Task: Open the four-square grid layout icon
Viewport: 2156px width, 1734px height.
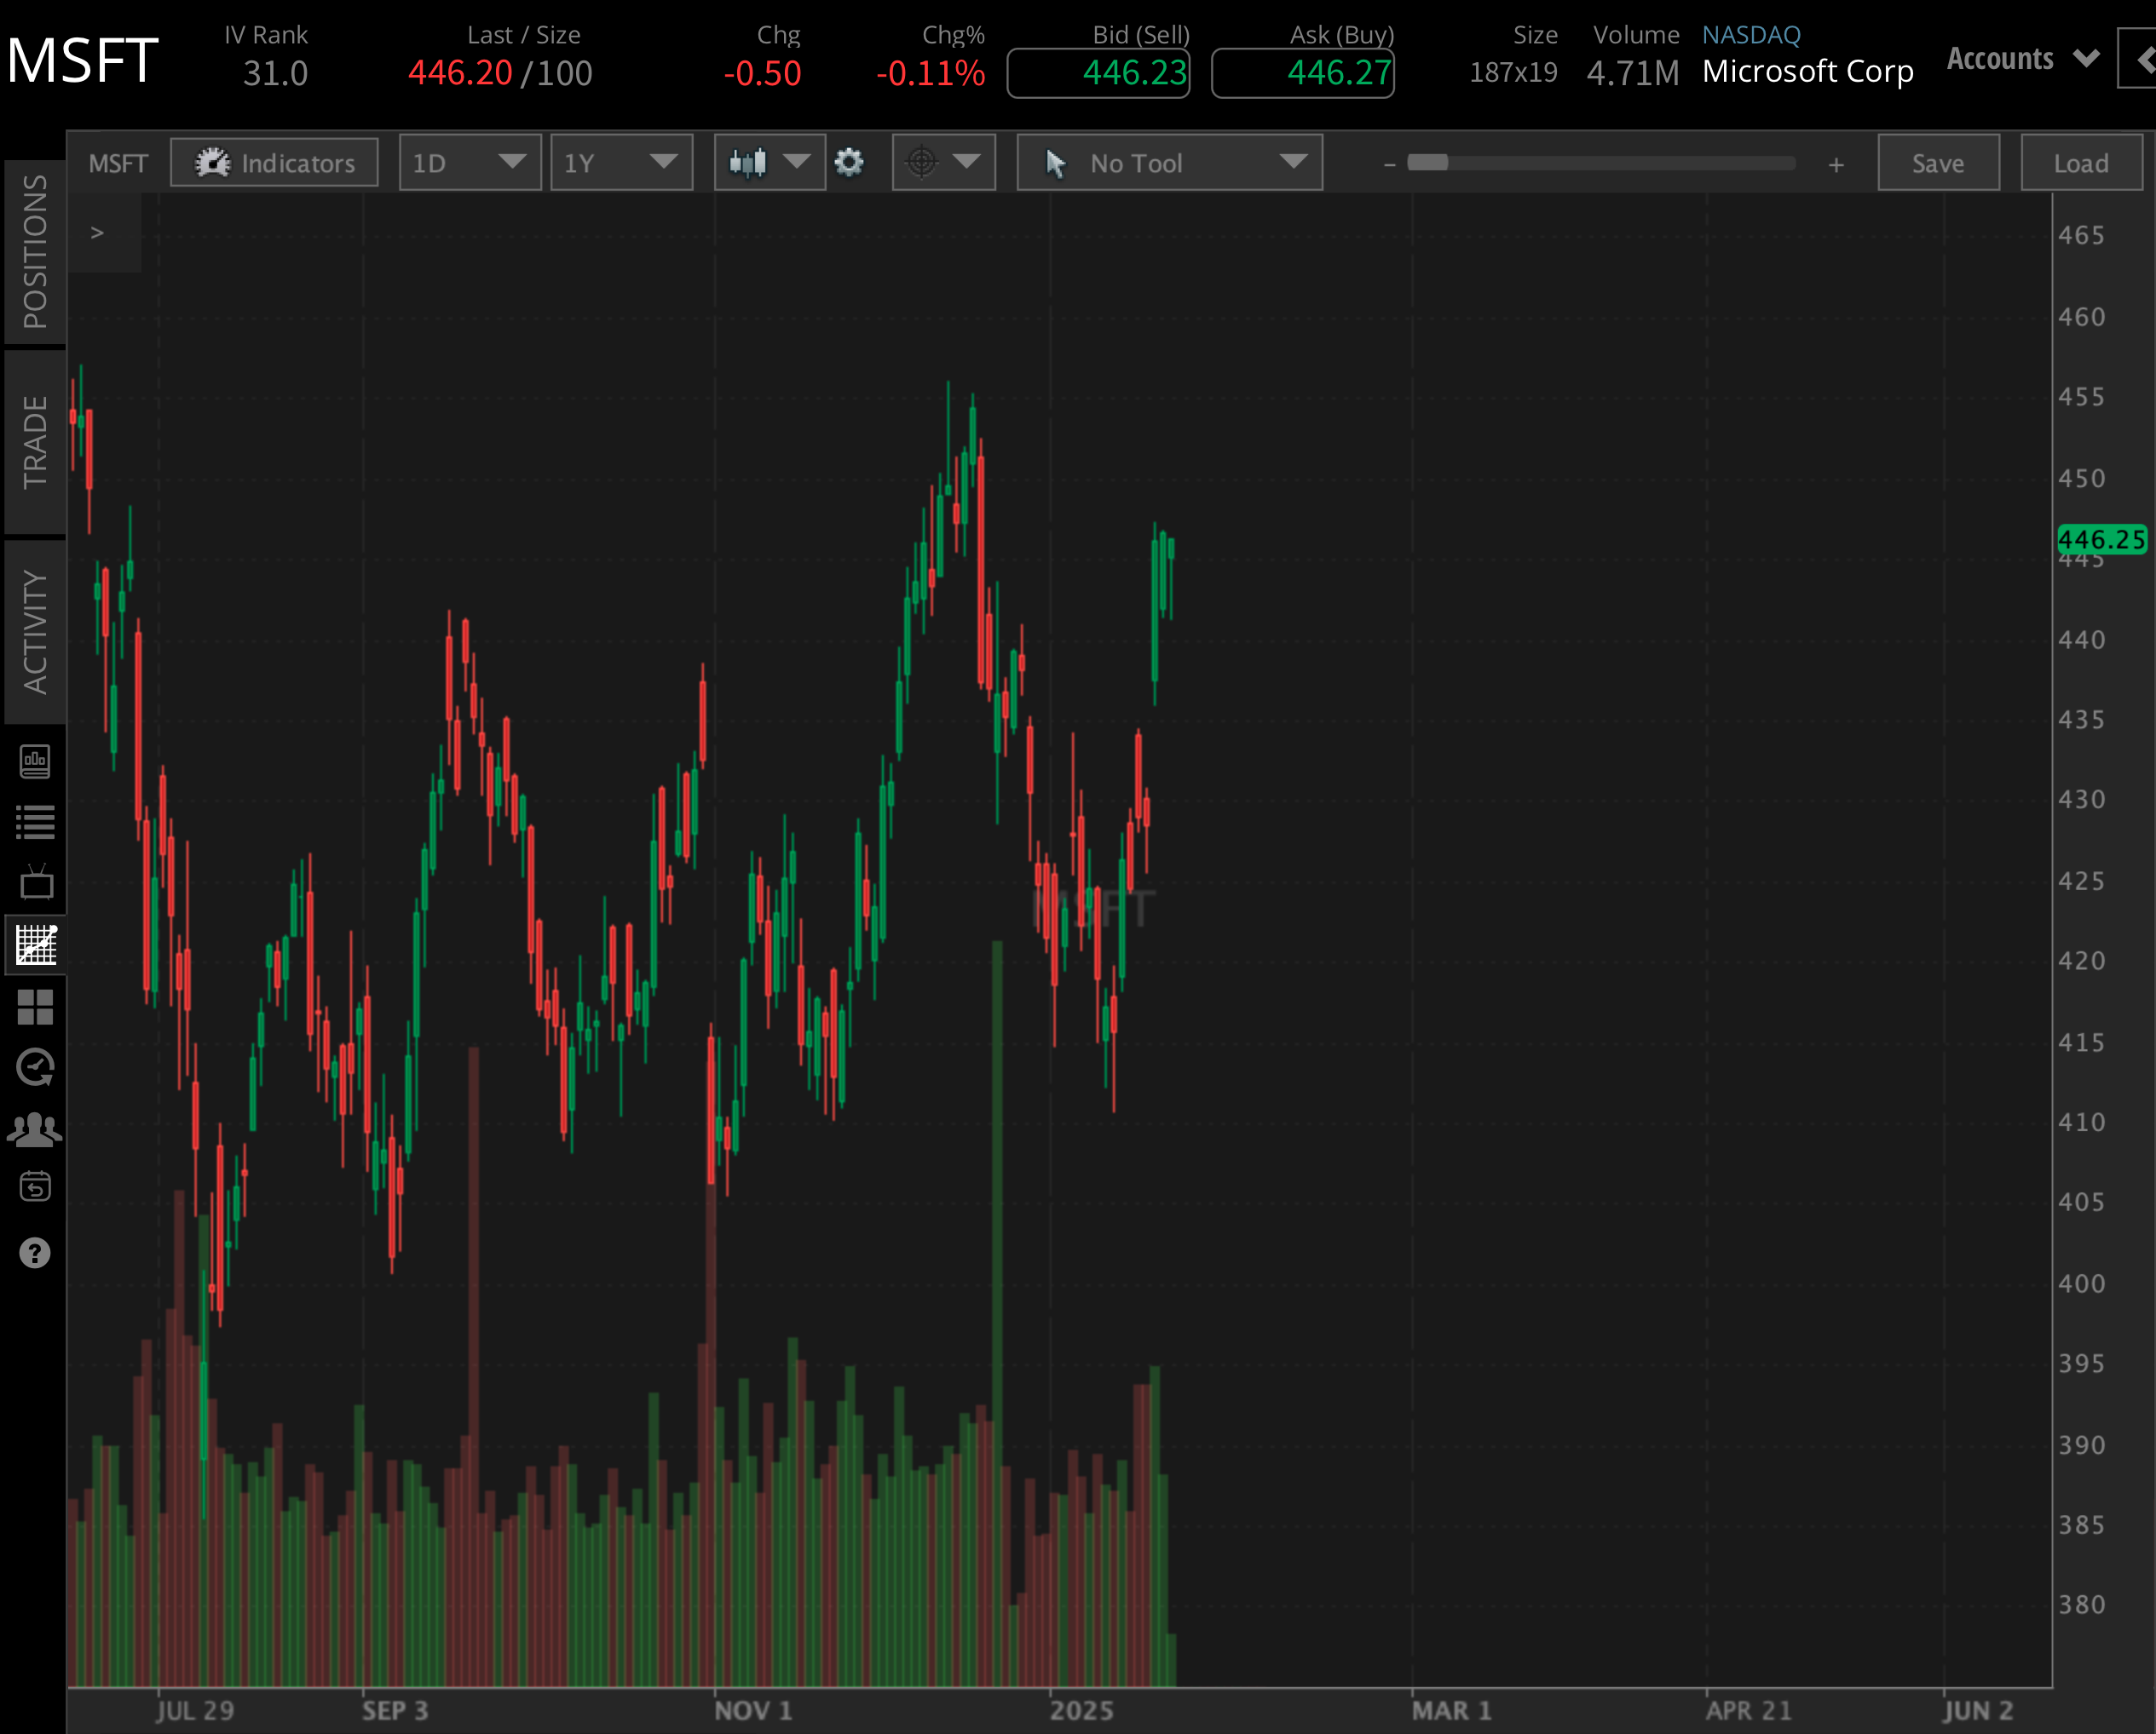Action: (36, 1008)
